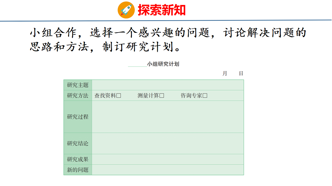Click the 咨询专家 option text

[192, 96]
